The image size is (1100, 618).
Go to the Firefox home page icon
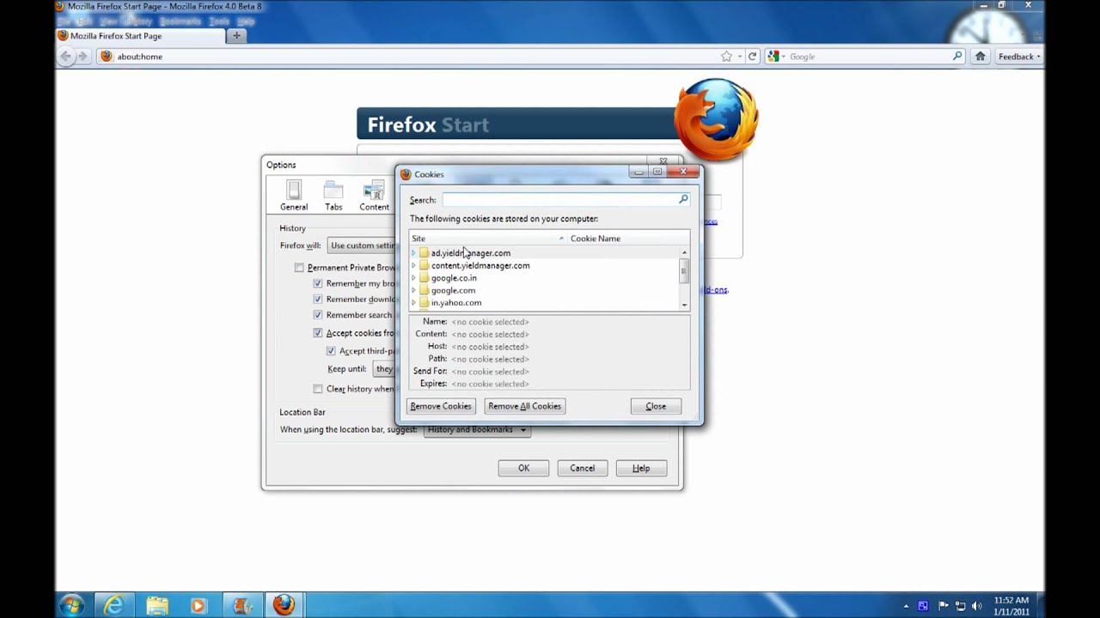(980, 57)
